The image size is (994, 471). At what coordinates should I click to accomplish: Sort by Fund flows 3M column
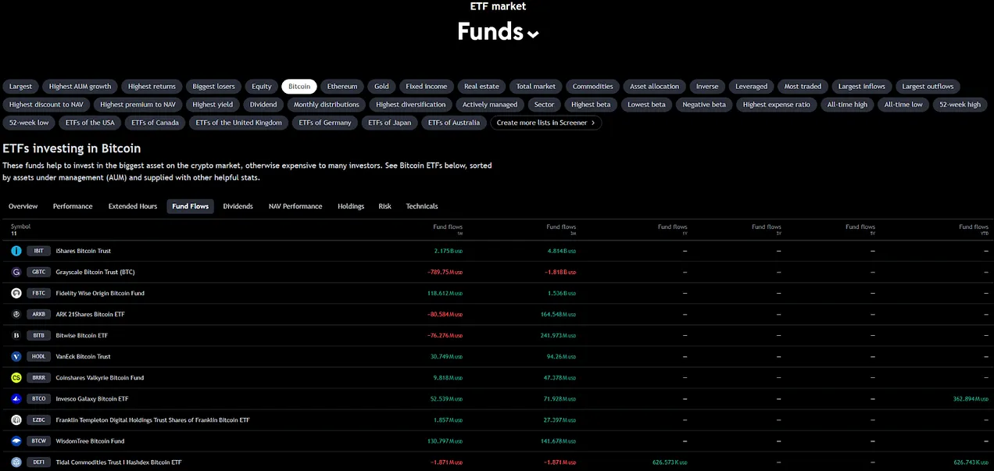coord(561,230)
